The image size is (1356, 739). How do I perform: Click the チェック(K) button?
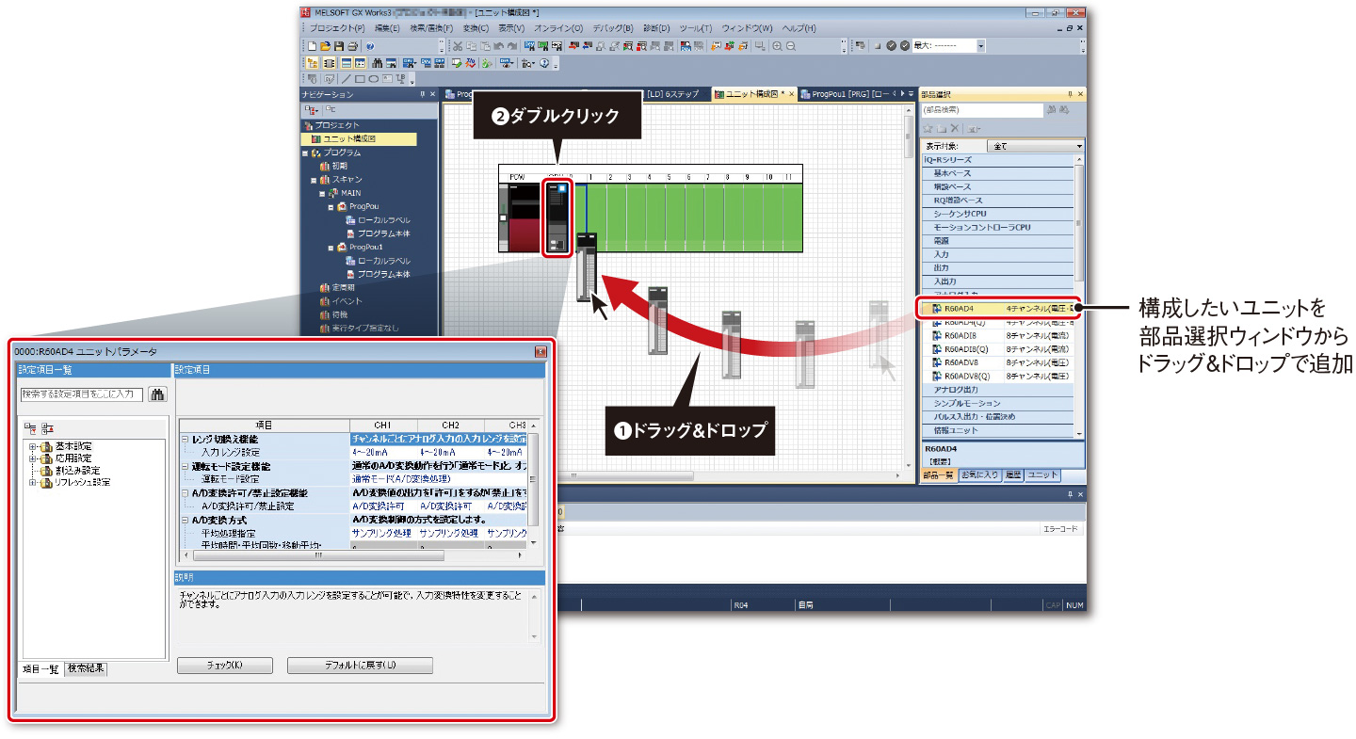[224, 666]
